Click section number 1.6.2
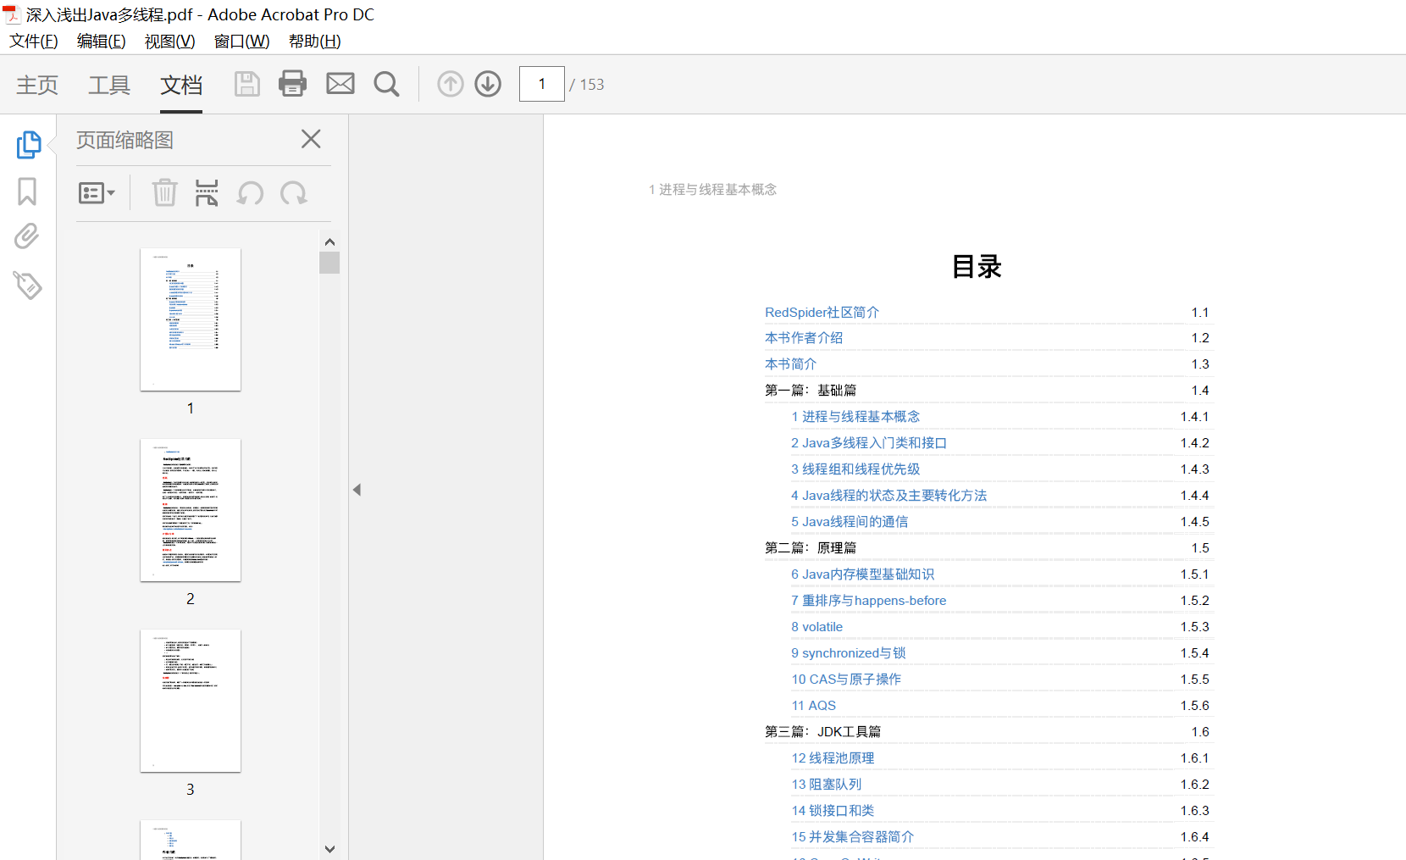 pos(1195,785)
